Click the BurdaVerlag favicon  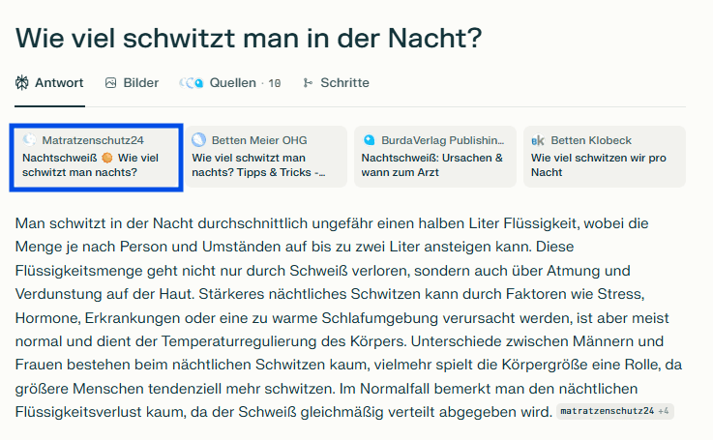point(369,140)
